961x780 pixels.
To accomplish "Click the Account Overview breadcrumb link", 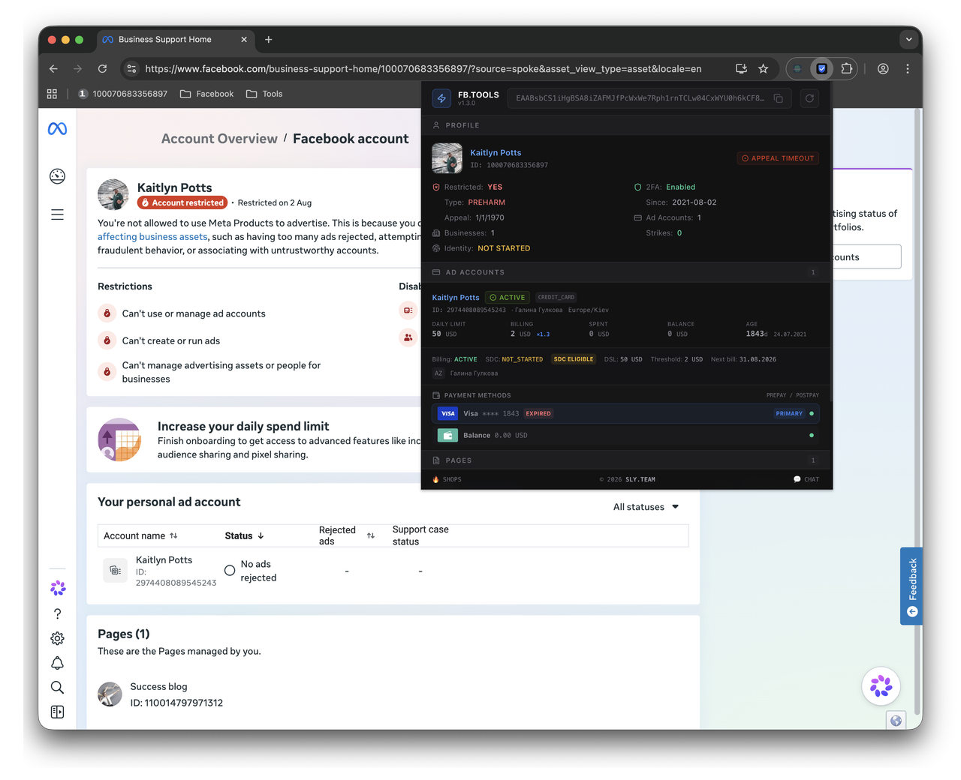I will 219,139.
